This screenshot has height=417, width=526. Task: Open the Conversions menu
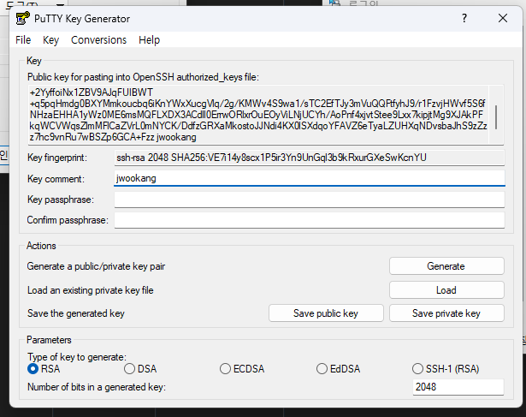click(x=98, y=40)
